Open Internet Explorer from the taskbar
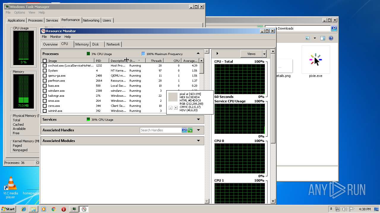Image resolution: width=380 pixels, height=213 pixels. pos(24,209)
